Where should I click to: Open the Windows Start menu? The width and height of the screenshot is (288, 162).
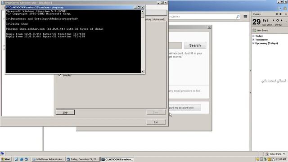pos(6,159)
